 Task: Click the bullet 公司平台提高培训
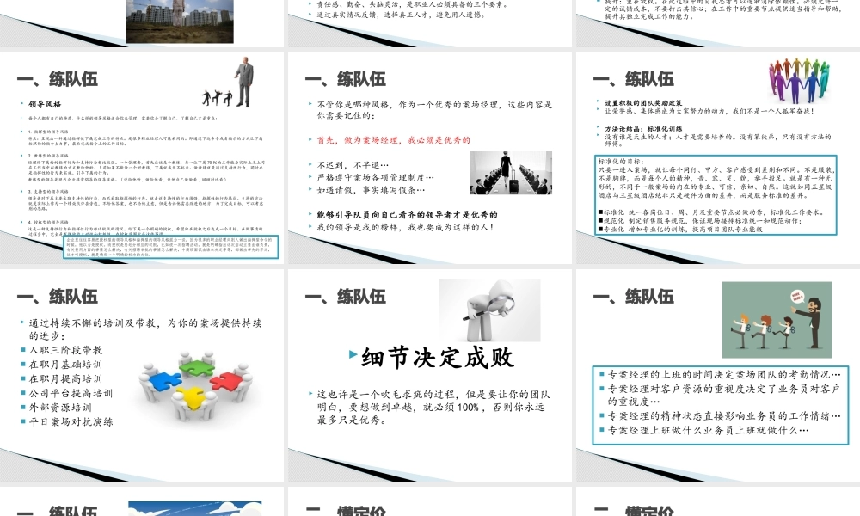point(71,393)
